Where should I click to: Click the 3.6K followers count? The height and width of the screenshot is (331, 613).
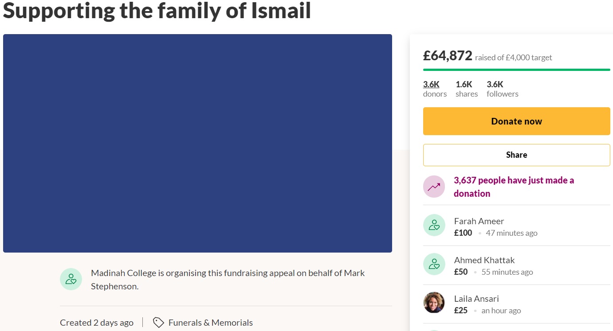click(495, 85)
